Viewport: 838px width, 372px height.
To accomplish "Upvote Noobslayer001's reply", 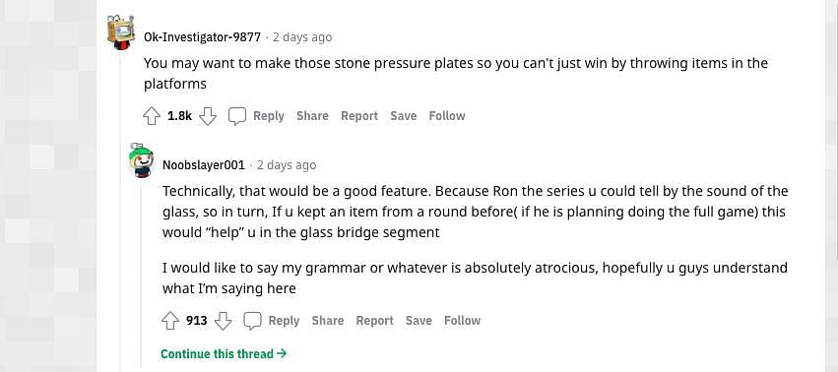I will click(x=170, y=321).
